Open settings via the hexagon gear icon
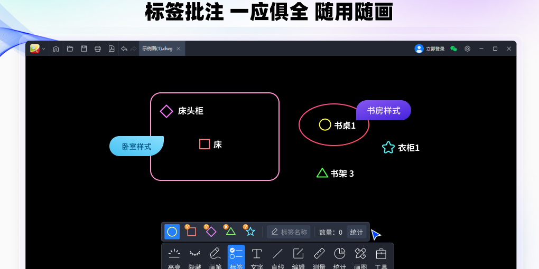Image resolution: width=539 pixels, height=269 pixels. pos(468,49)
